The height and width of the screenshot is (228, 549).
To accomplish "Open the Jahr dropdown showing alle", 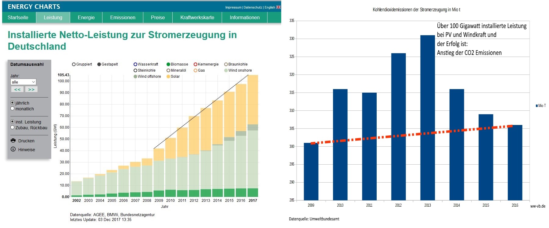I will point(23,82).
